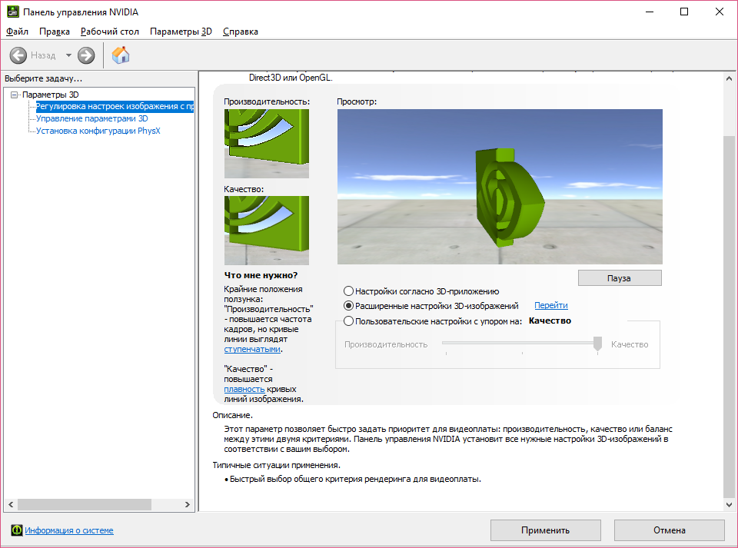
Task: Open the Справка menu
Action: pyautogui.click(x=241, y=32)
